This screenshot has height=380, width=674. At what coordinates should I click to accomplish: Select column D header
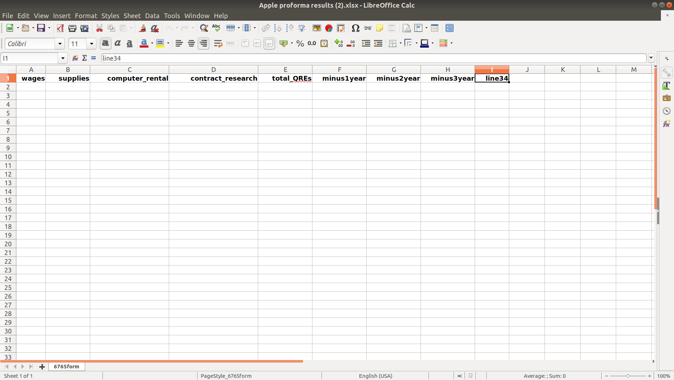(x=214, y=69)
